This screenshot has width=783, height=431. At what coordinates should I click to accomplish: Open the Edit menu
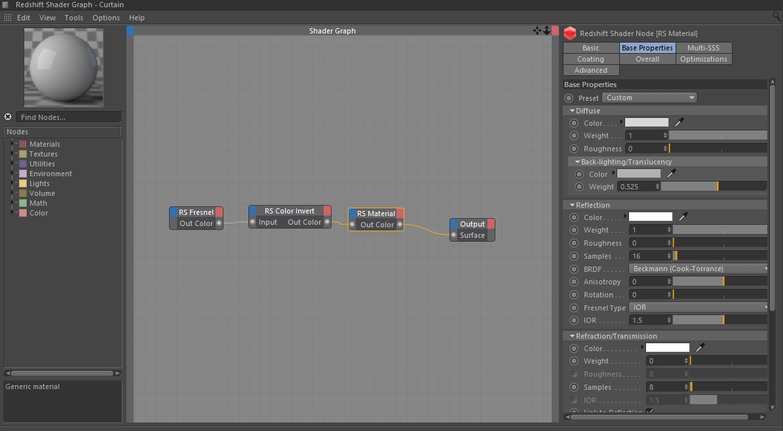(24, 18)
